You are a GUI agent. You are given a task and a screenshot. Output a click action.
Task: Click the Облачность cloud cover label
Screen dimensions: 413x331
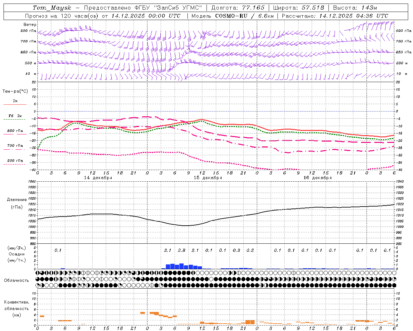(16, 281)
